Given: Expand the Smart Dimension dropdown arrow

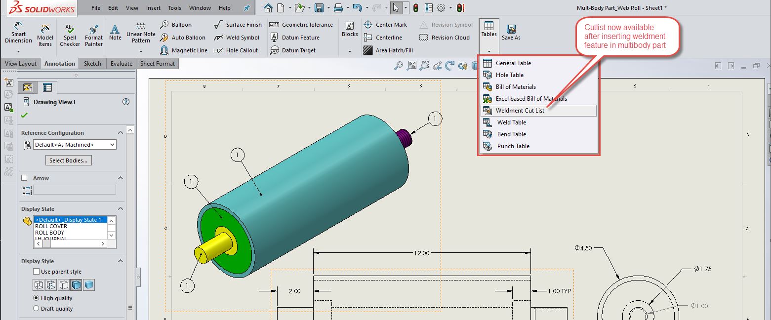Looking at the screenshot, I should tap(19, 51).
